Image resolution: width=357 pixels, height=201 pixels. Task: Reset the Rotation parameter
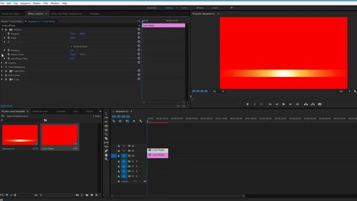pos(139,50)
